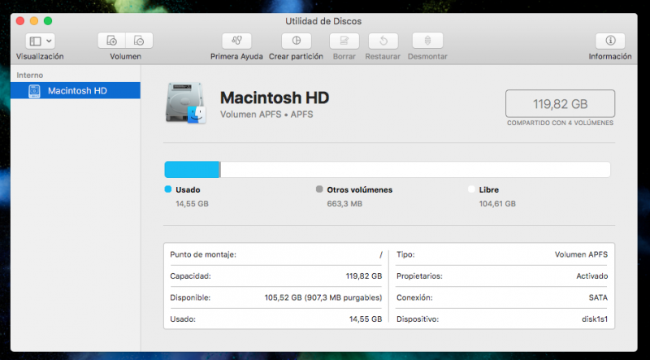Image resolution: width=650 pixels, height=360 pixels.
Task: Select Macintosh HD in the sidebar
Action: coord(77,90)
